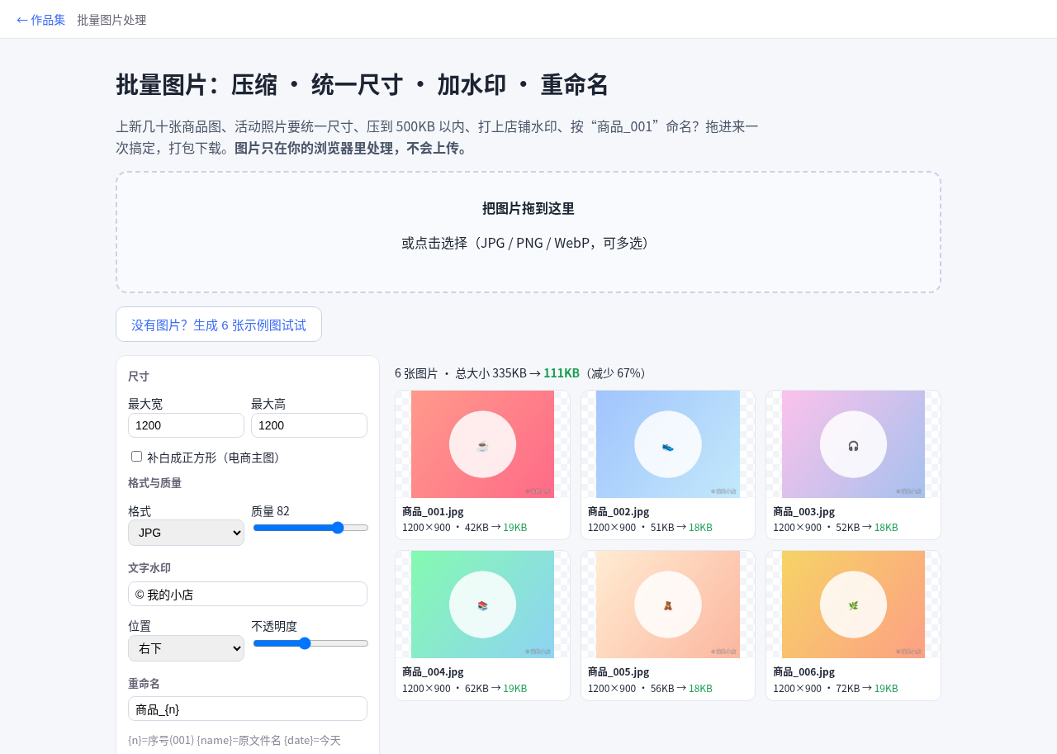The height and width of the screenshot is (754, 1057).
Task: Open the 格式 JPG dropdown
Action: 186,533
